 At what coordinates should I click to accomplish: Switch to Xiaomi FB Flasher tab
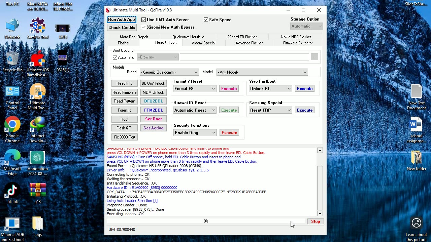pyautogui.click(x=242, y=37)
